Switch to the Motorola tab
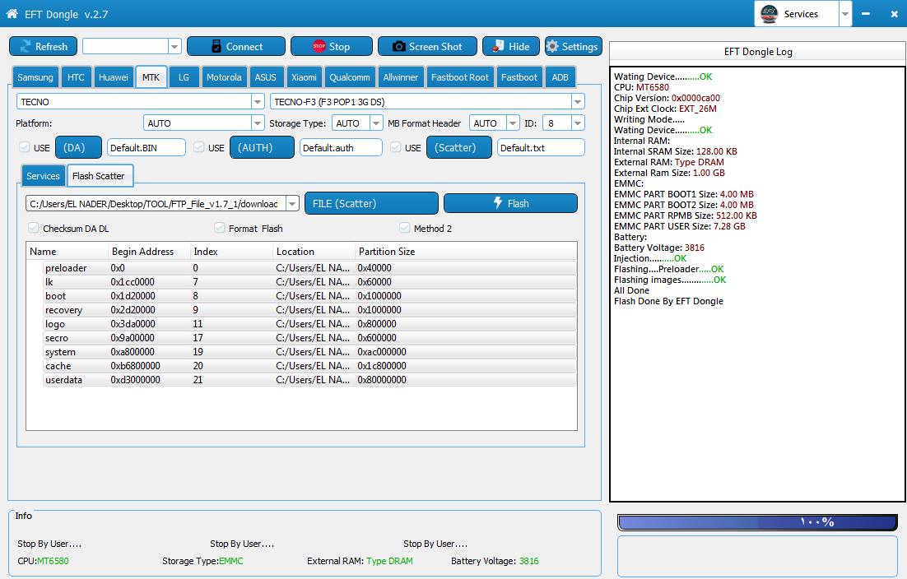 click(224, 76)
